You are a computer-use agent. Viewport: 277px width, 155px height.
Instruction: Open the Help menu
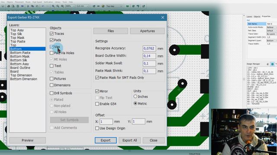[x=71, y=2]
